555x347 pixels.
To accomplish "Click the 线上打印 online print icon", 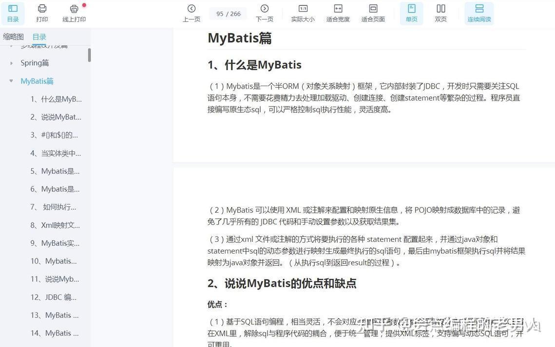I will 74,13.
